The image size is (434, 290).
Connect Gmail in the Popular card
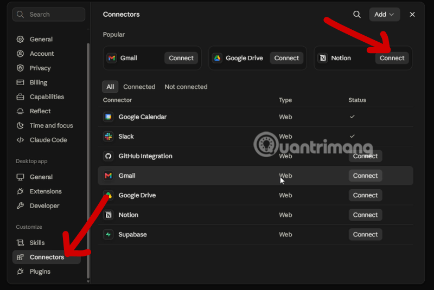point(181,58)
